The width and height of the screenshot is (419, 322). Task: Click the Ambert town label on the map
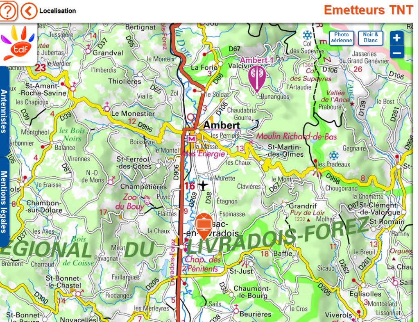tap(221, 125)
